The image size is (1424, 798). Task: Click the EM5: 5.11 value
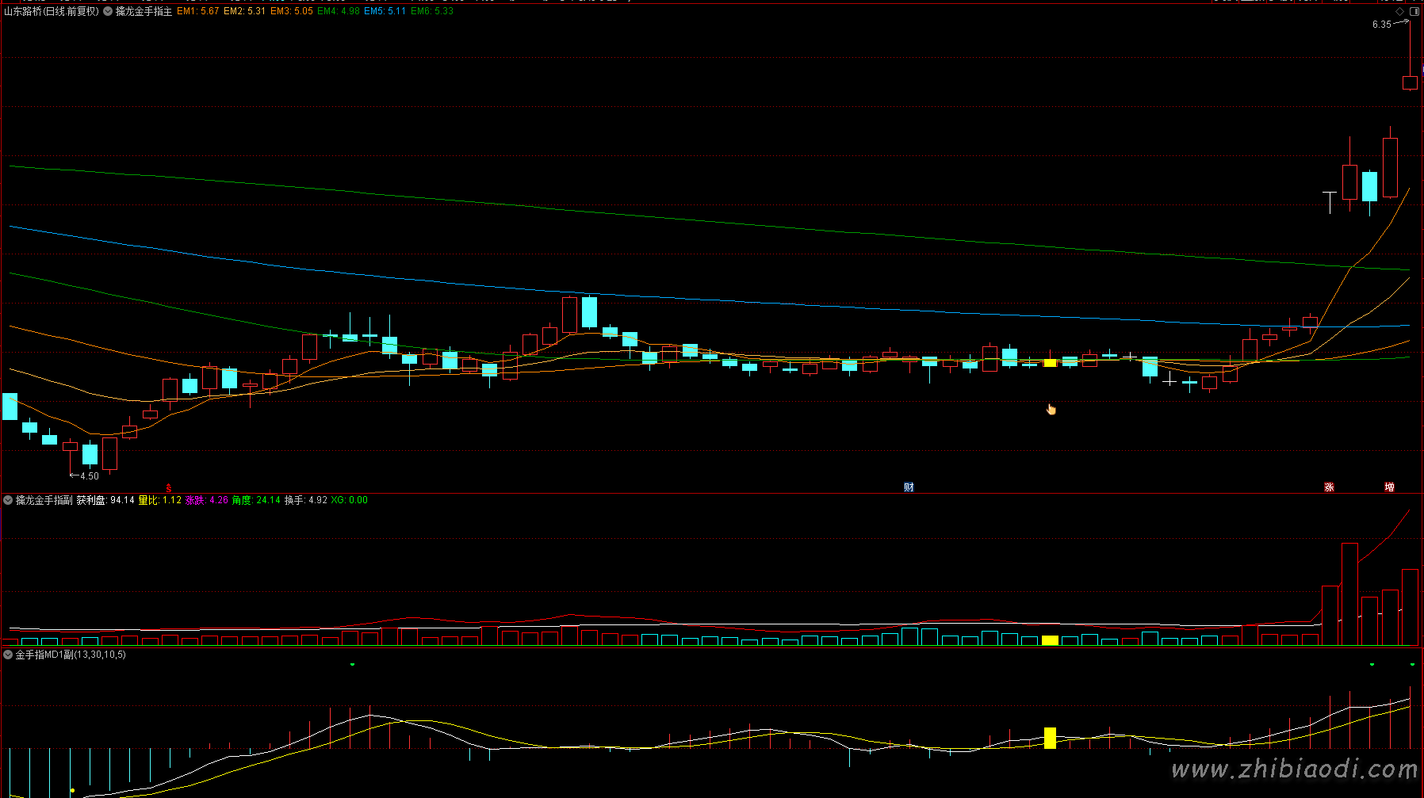click(x=385, y=11)
